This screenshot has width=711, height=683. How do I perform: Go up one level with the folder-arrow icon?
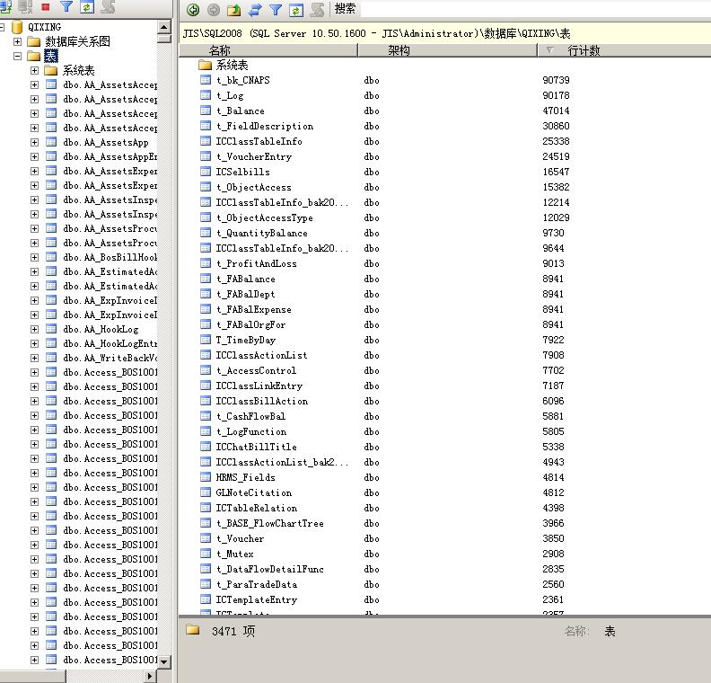coord(234,10)
